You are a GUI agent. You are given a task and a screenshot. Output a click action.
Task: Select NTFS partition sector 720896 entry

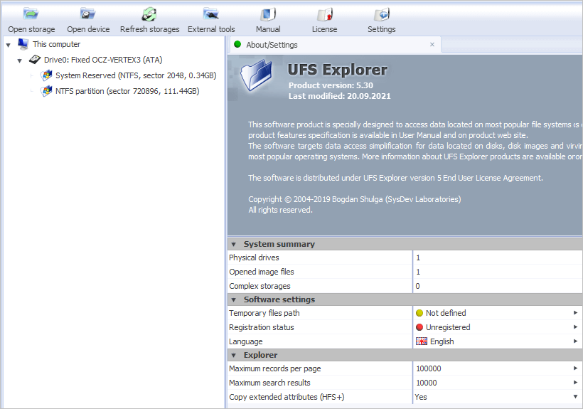[x=127, y=91]
